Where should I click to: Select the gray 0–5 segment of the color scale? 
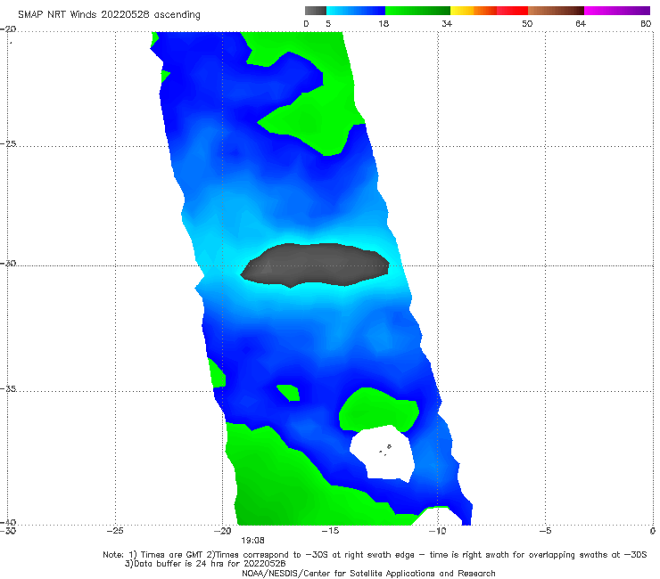click(316, 11)
